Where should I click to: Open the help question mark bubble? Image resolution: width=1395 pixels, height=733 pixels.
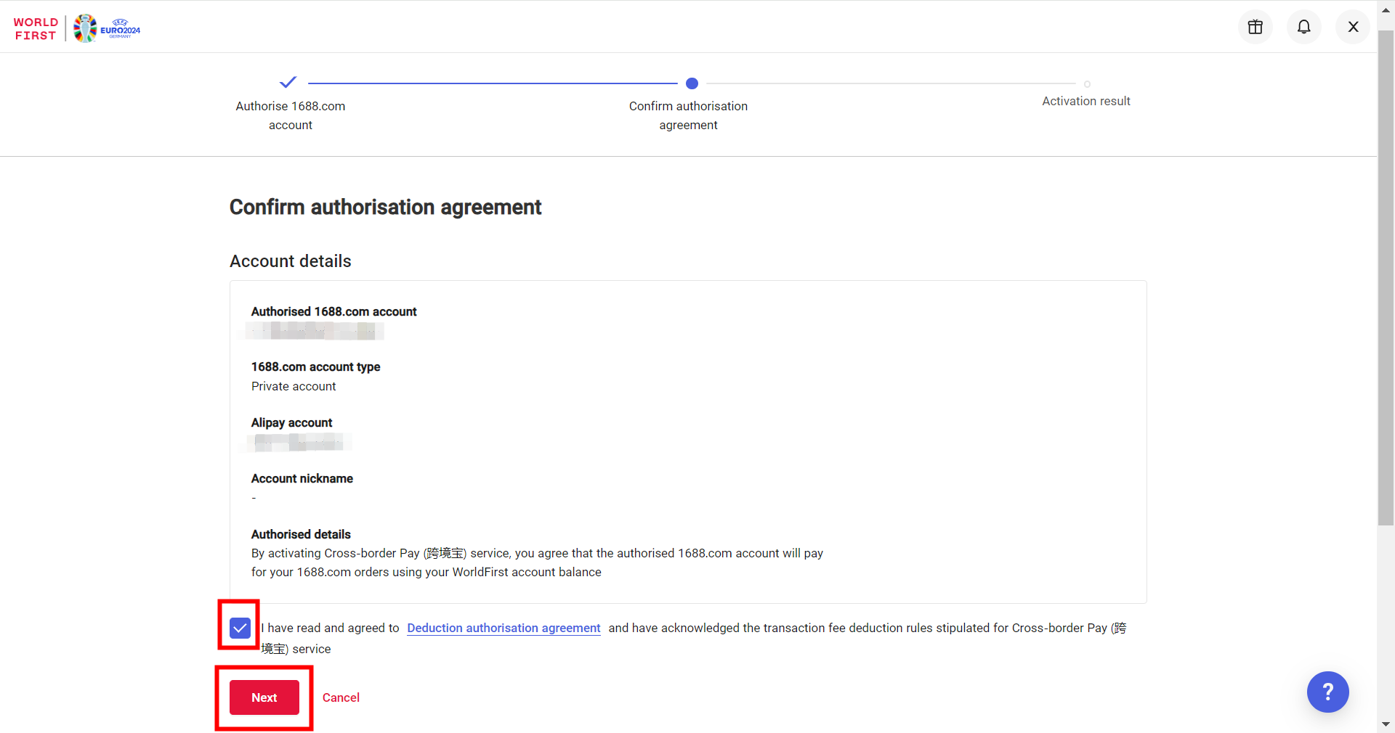click(x=1327, y=692)
